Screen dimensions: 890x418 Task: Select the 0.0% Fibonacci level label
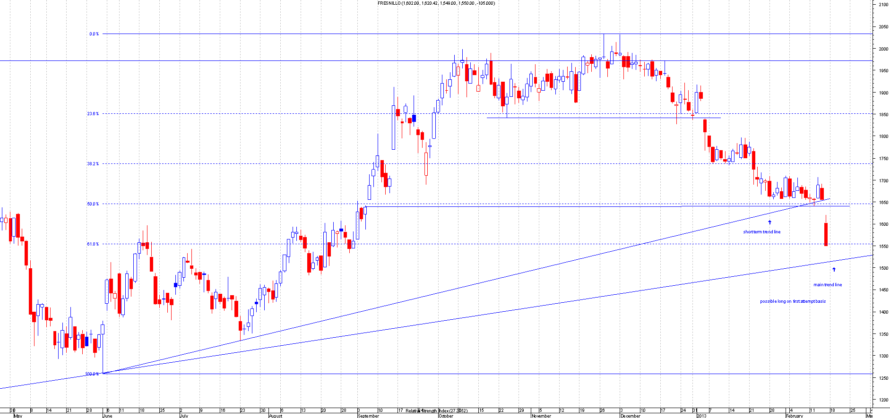tap(94, 34)
